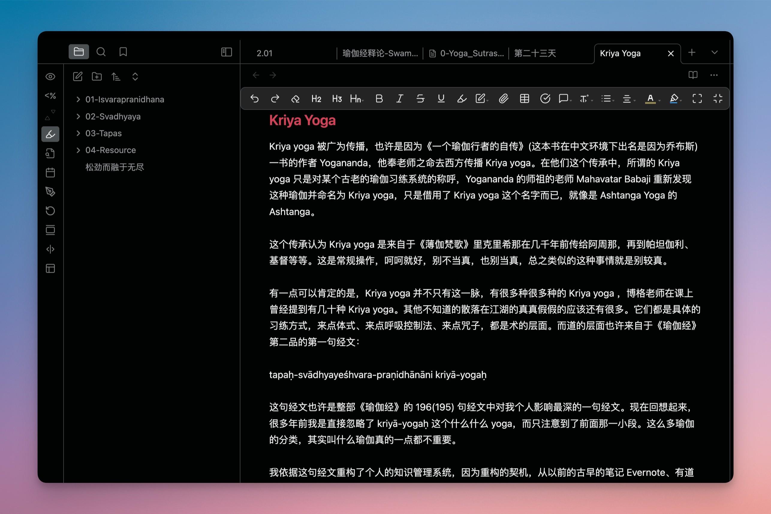
Task: Navigate back with the left arrow
Action: [x=256, y=76]
